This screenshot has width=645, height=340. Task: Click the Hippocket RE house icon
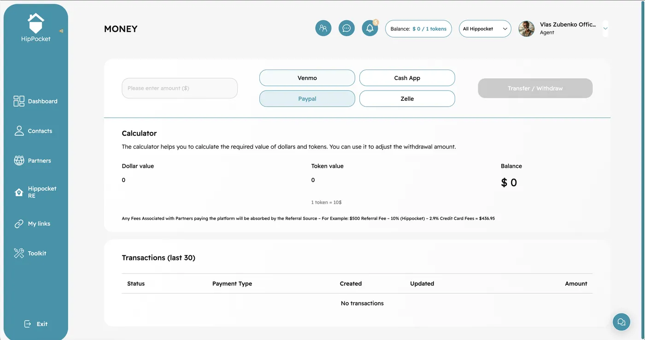click(x=19, y=192)
